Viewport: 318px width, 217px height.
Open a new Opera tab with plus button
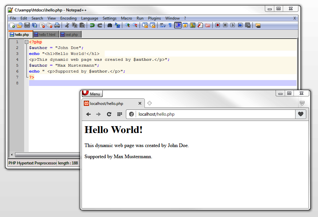(x=149, y=103)
